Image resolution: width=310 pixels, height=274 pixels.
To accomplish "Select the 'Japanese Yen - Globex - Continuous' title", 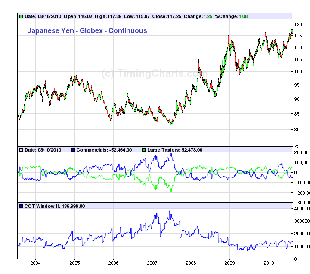I will tap(87, 31).
